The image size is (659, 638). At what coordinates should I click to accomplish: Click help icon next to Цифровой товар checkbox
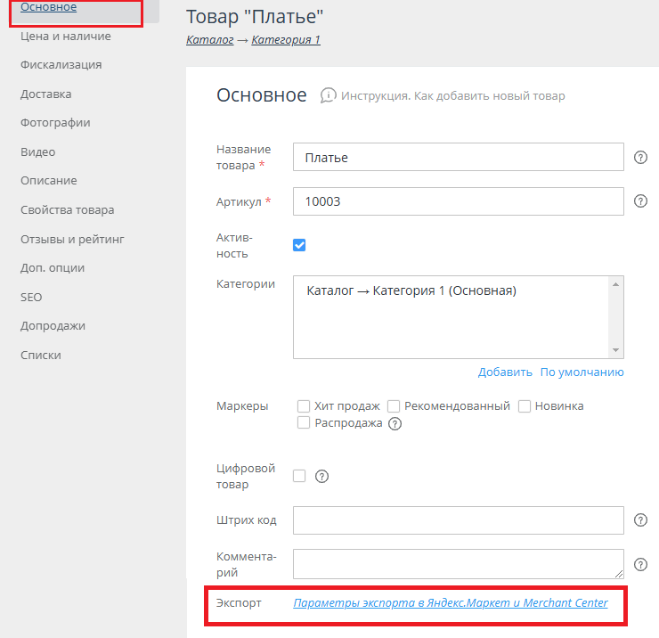[322, 476]
